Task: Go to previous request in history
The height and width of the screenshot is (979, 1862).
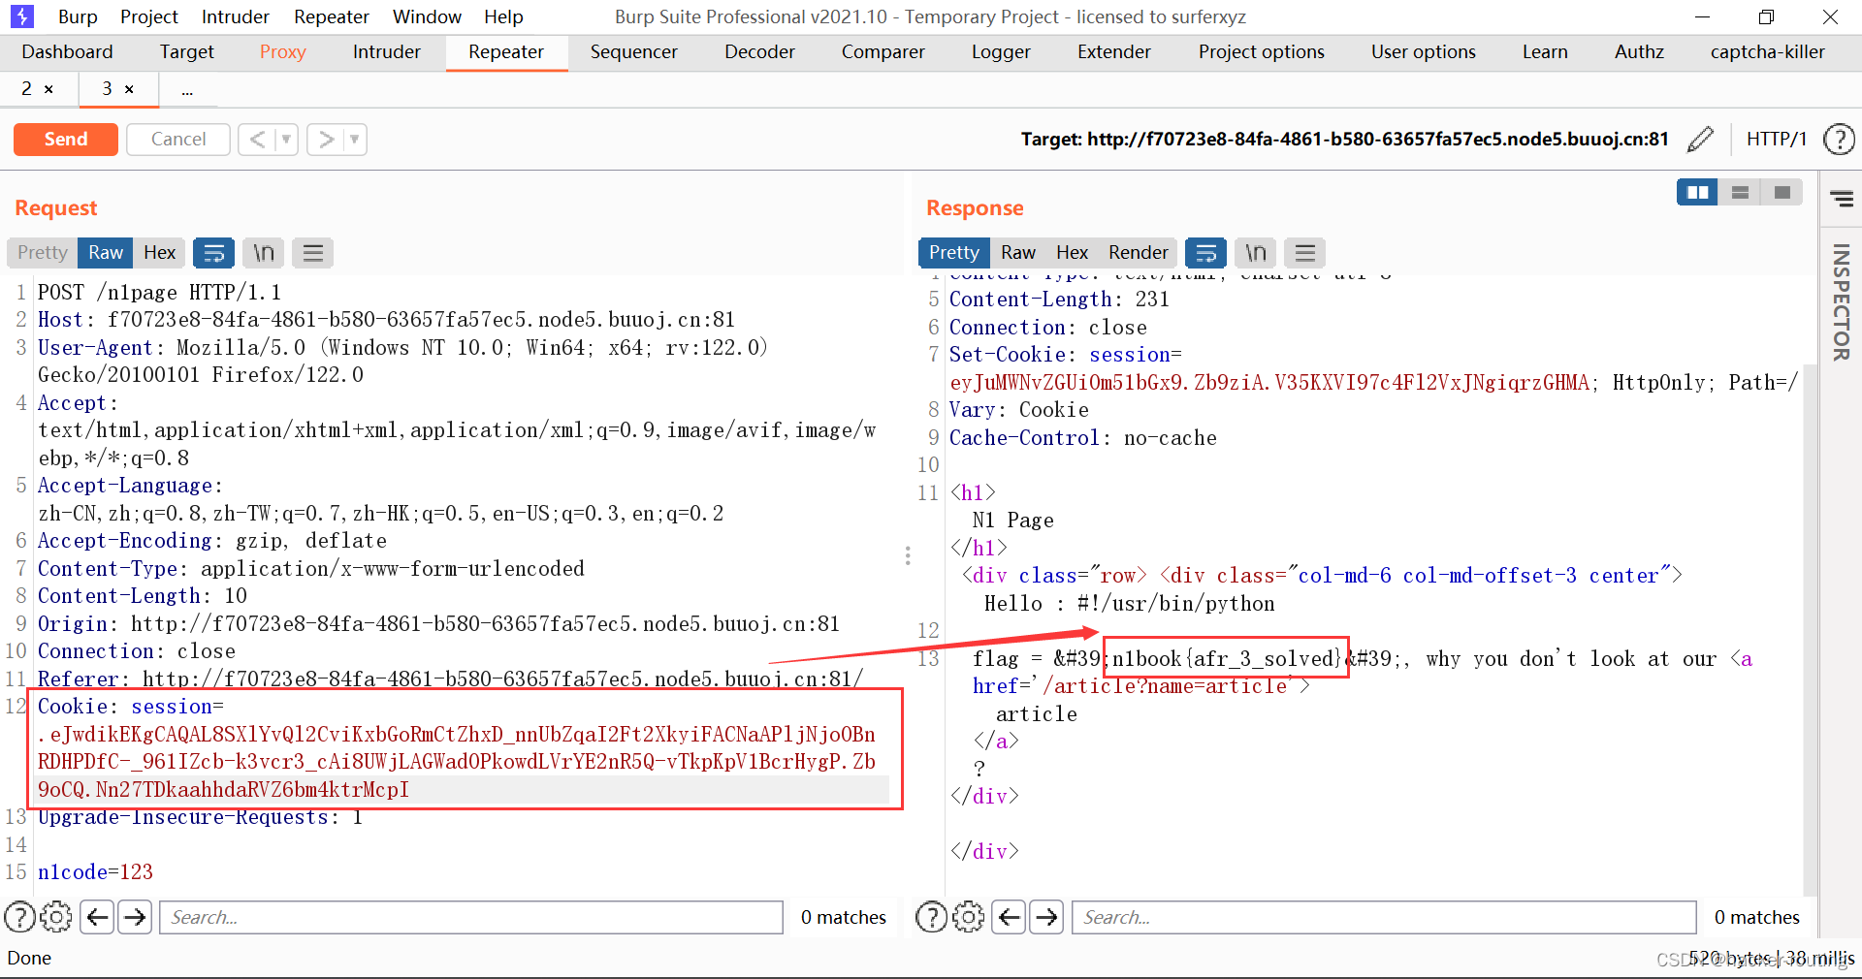Action: click(x=257, y=140)
